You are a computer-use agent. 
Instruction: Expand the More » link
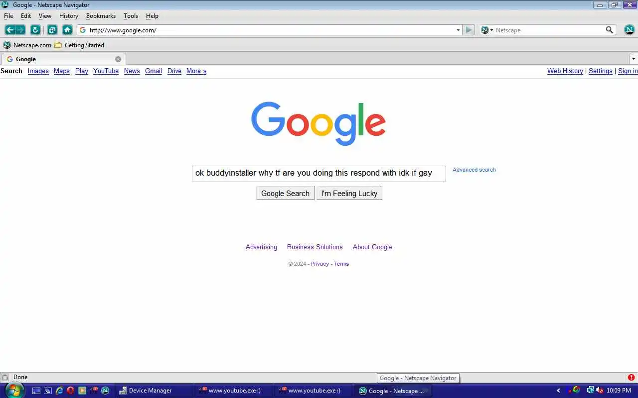pos(196,71)
